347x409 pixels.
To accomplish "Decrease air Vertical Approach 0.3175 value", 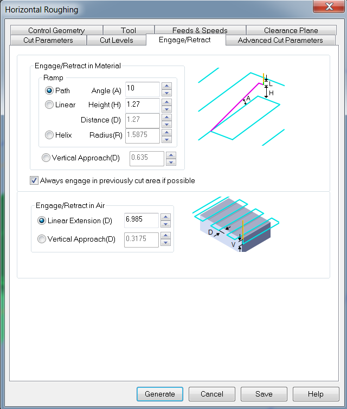I will click(165, 243).
